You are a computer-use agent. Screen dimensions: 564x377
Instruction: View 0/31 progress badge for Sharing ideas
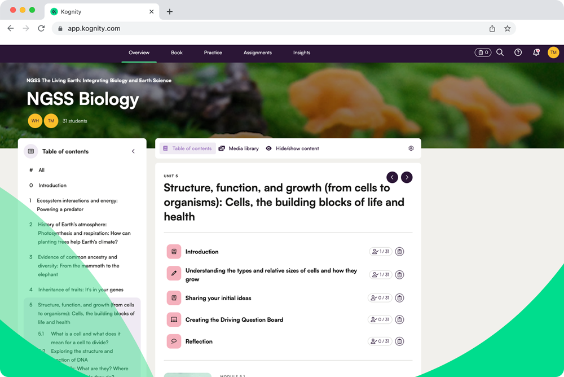380,298
